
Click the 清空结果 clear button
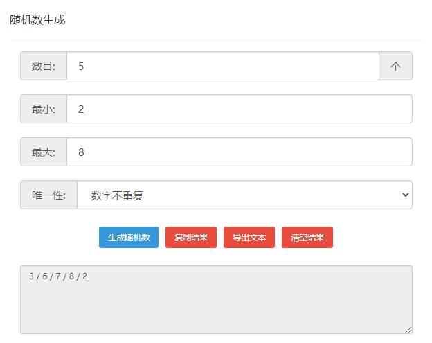click(x=307, y=238)
